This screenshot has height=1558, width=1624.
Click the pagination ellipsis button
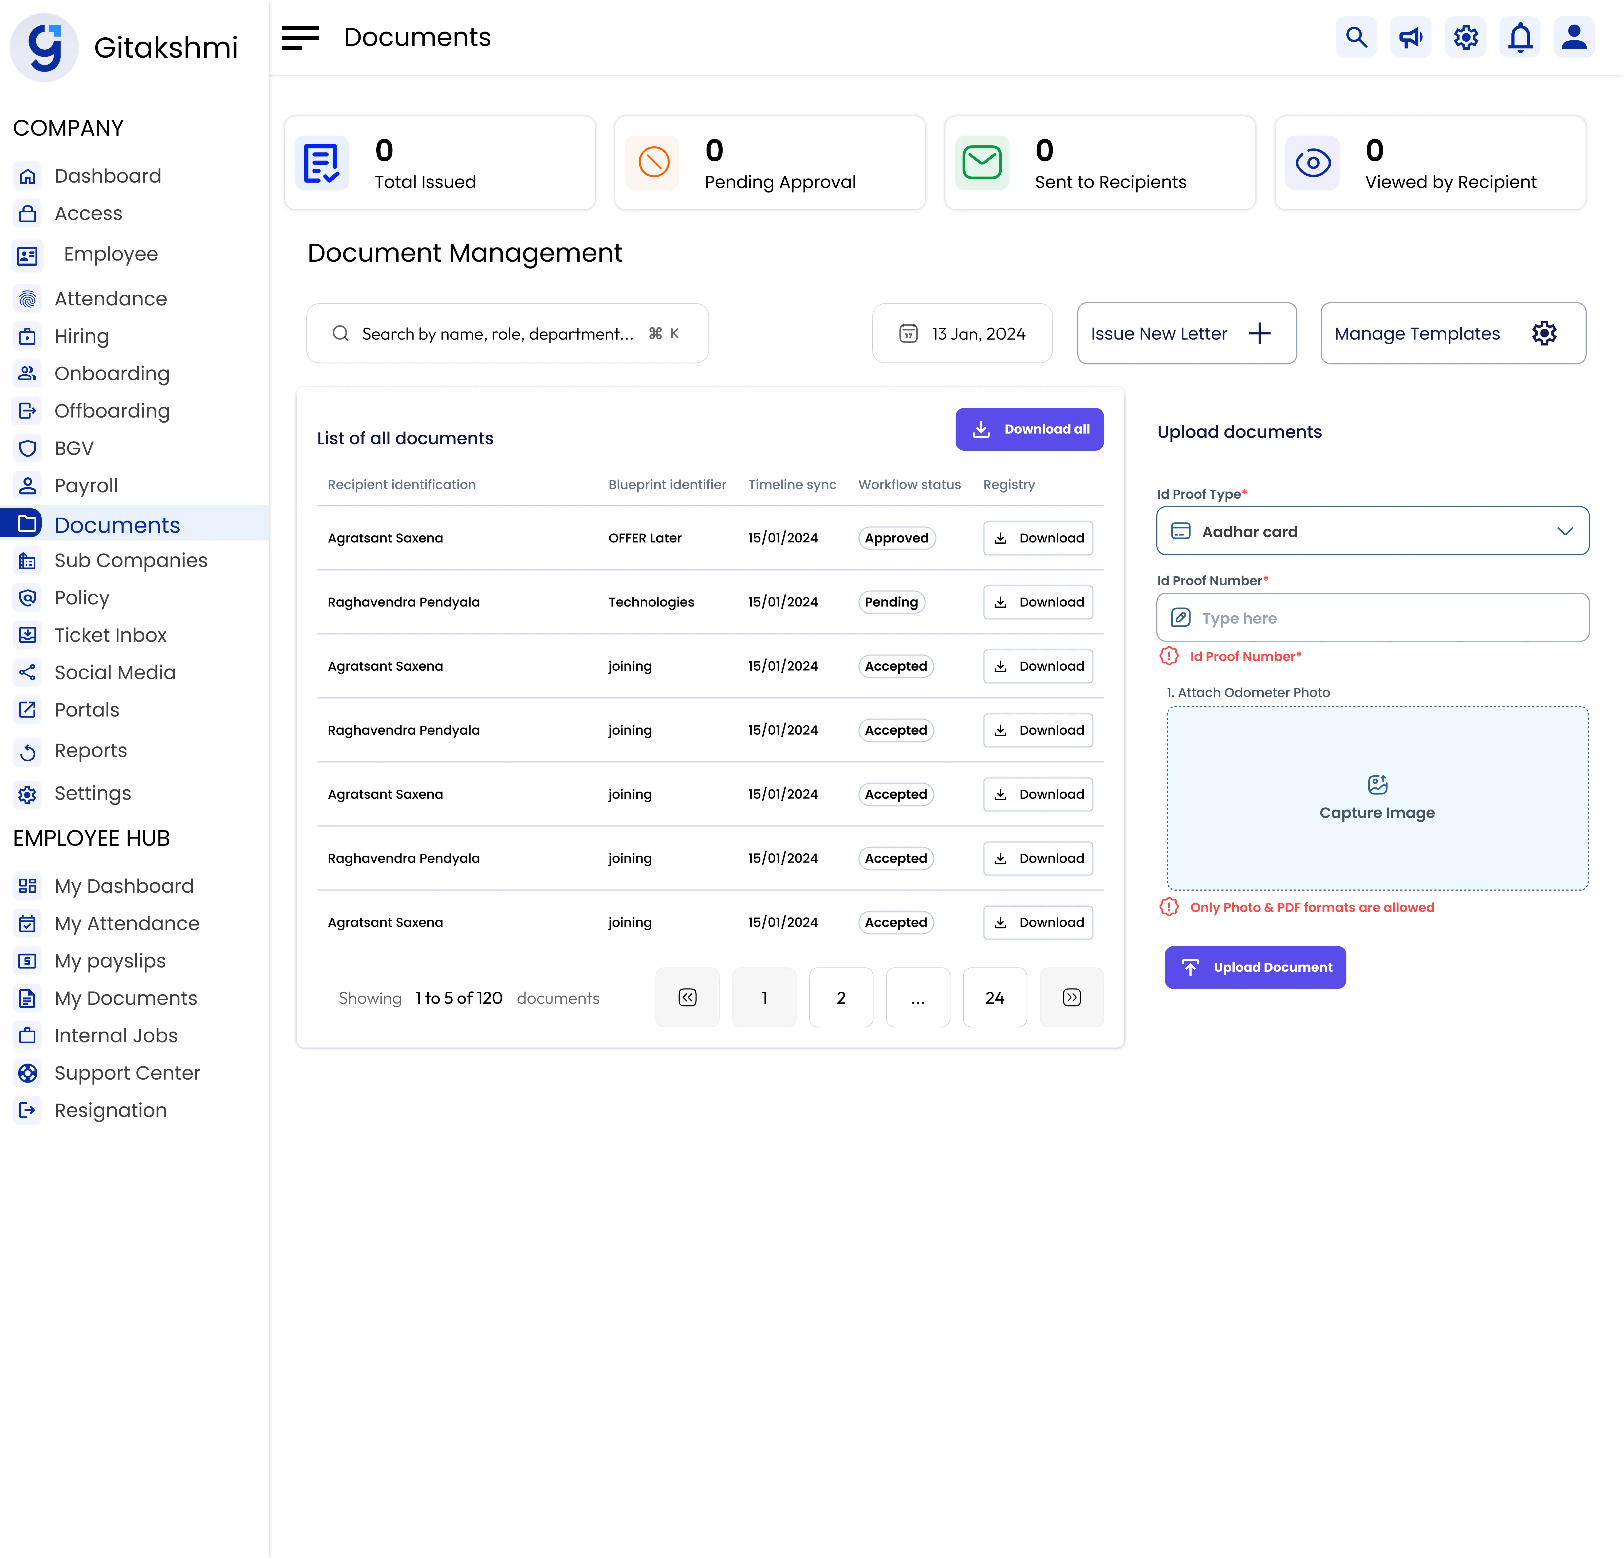point(918,998)
